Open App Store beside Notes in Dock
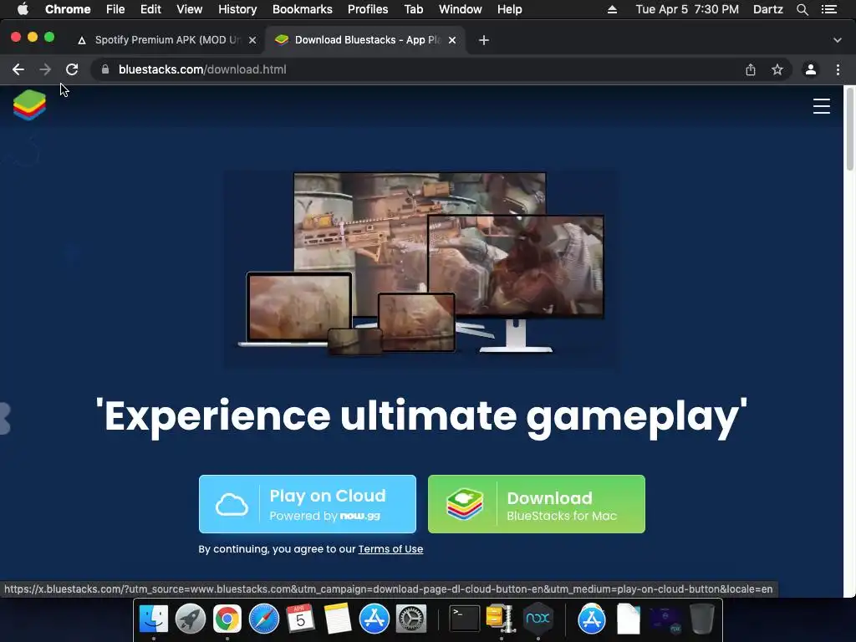 point(374,619)
